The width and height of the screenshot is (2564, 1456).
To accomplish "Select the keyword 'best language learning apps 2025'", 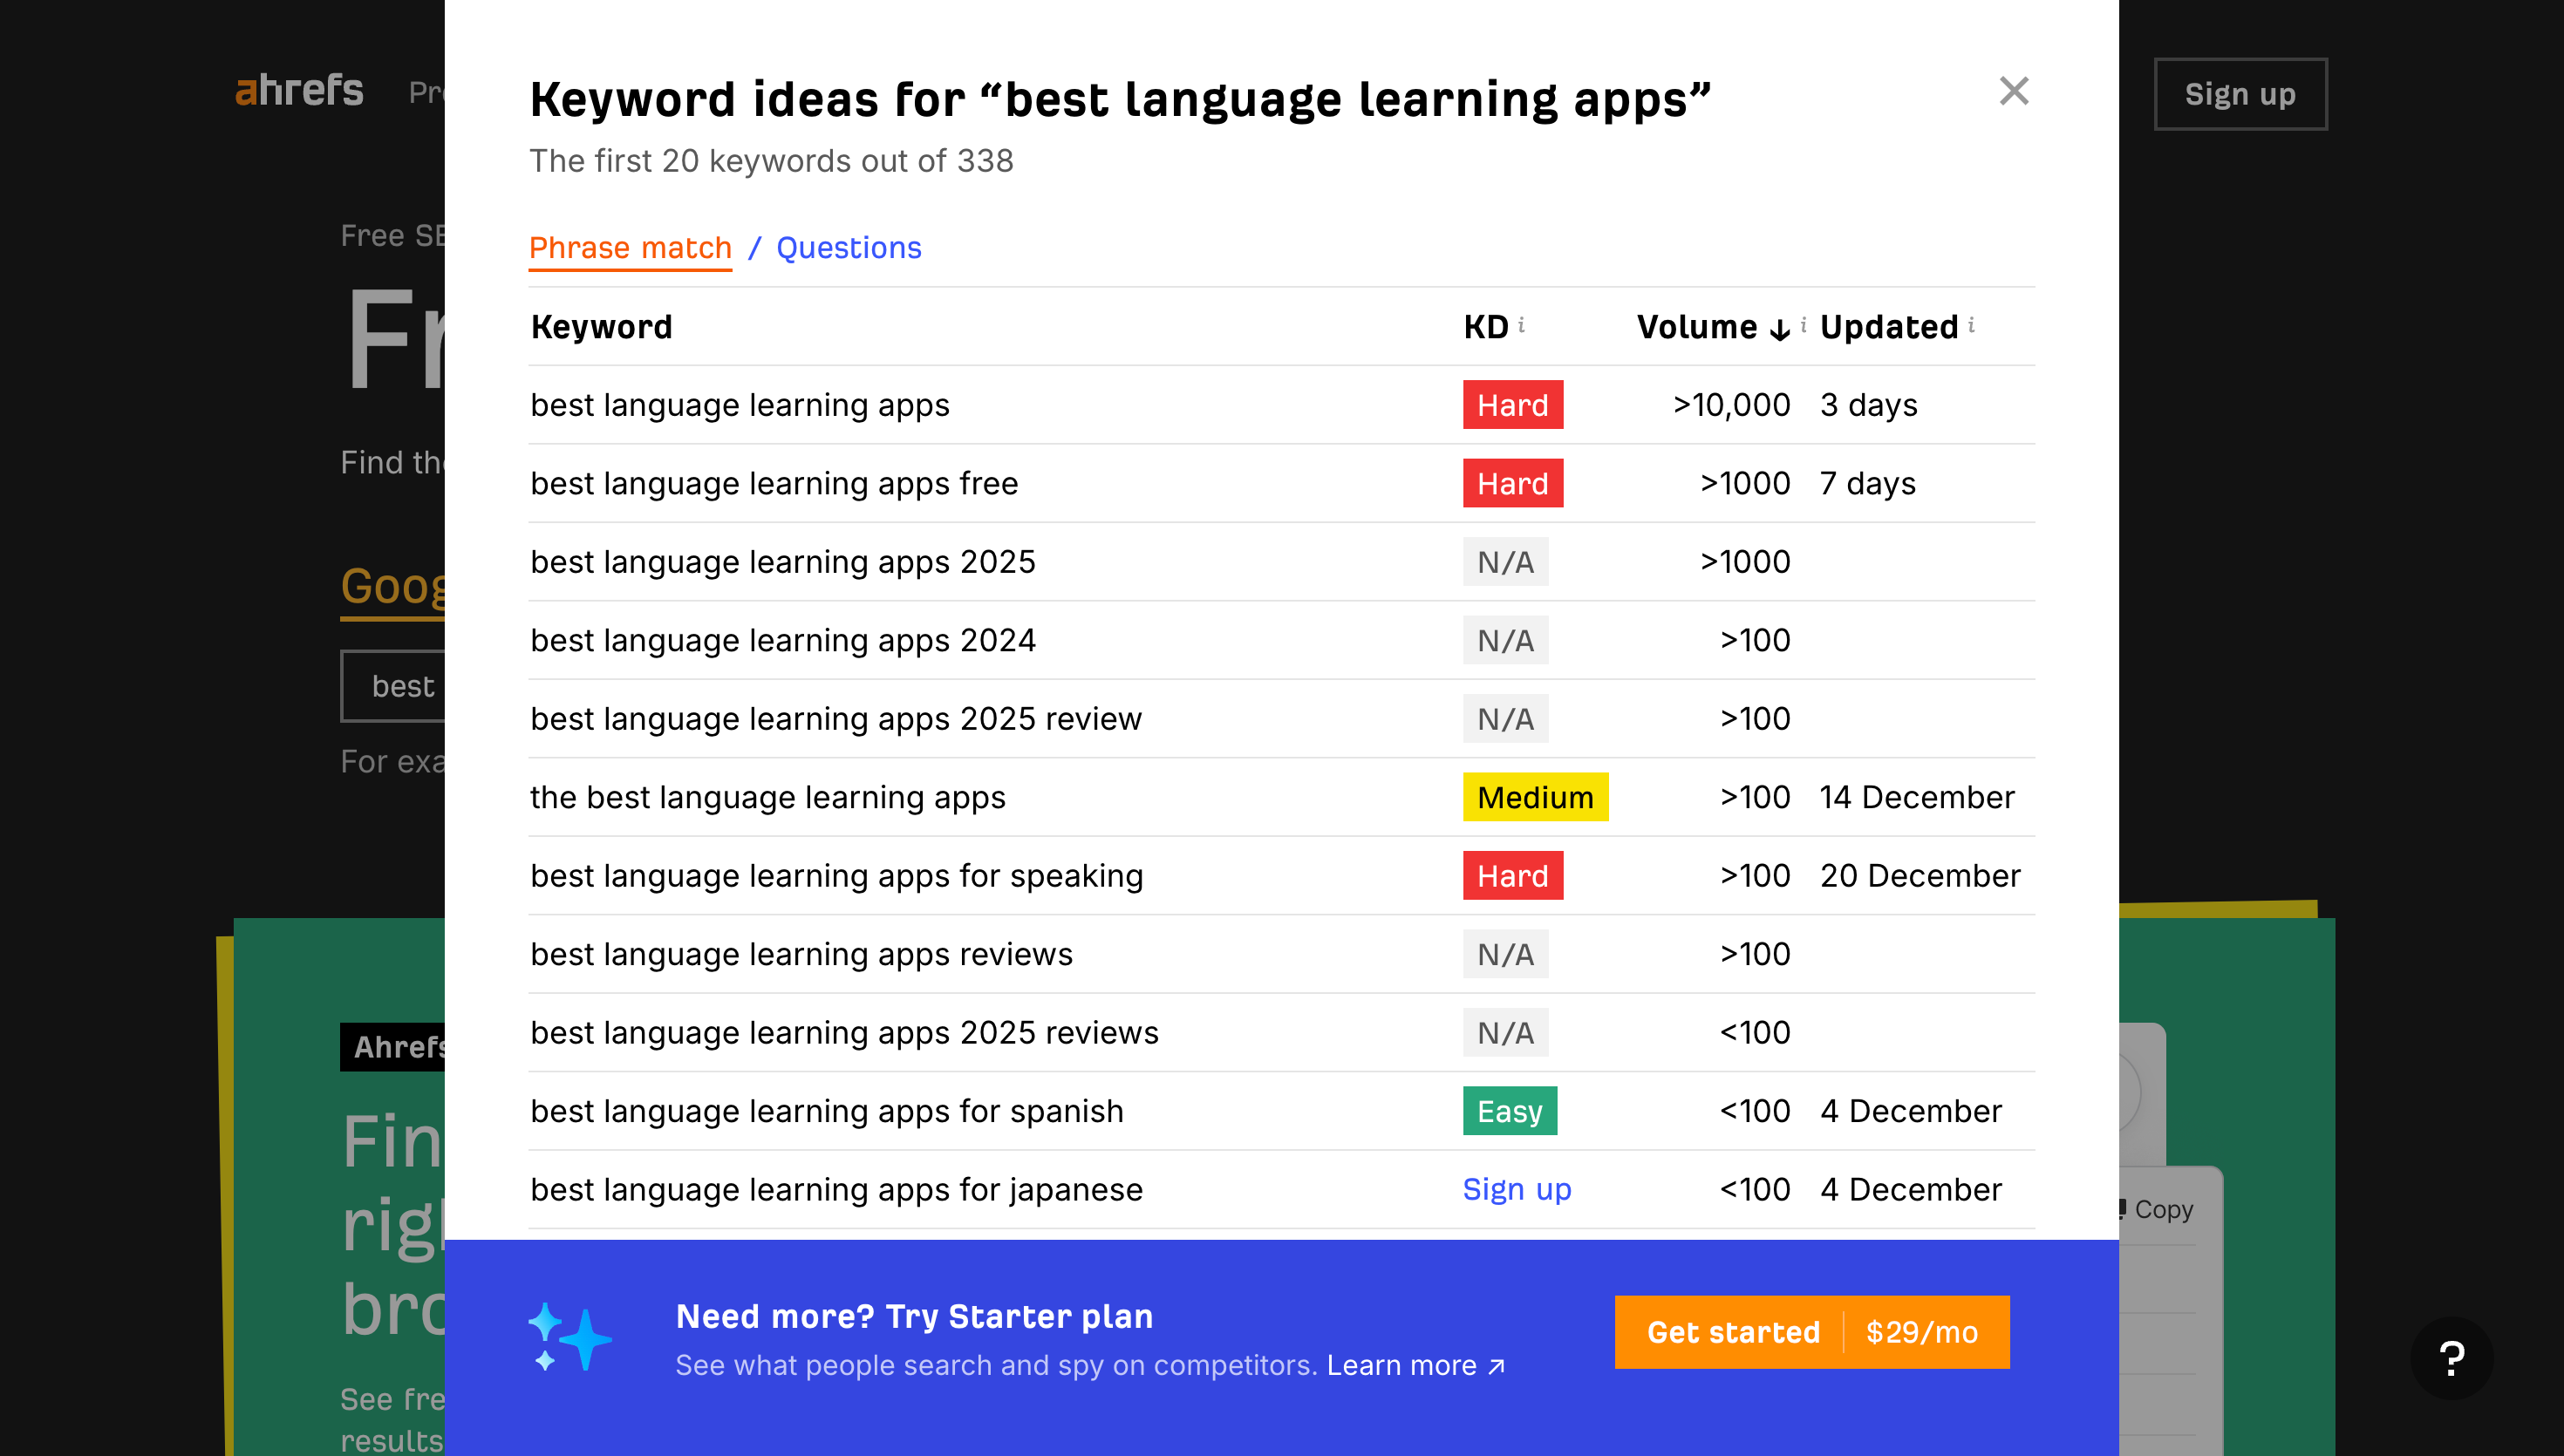I will (783, 561).
